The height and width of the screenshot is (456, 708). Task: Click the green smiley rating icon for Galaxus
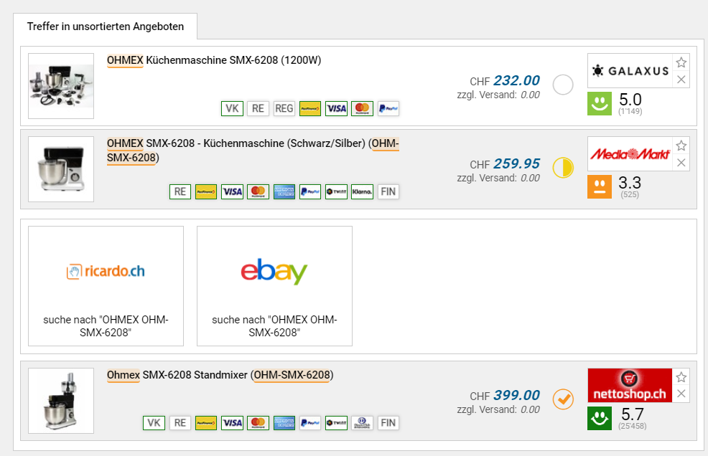(x=600, y=104)
